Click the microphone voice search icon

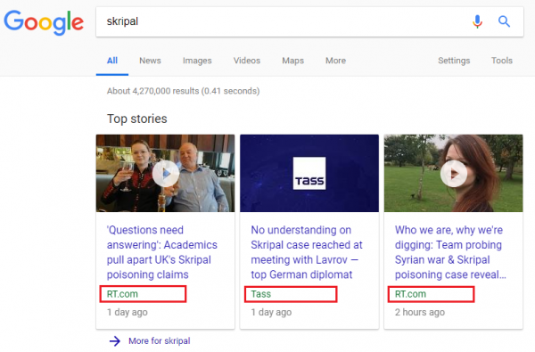[x=477, y=21]
